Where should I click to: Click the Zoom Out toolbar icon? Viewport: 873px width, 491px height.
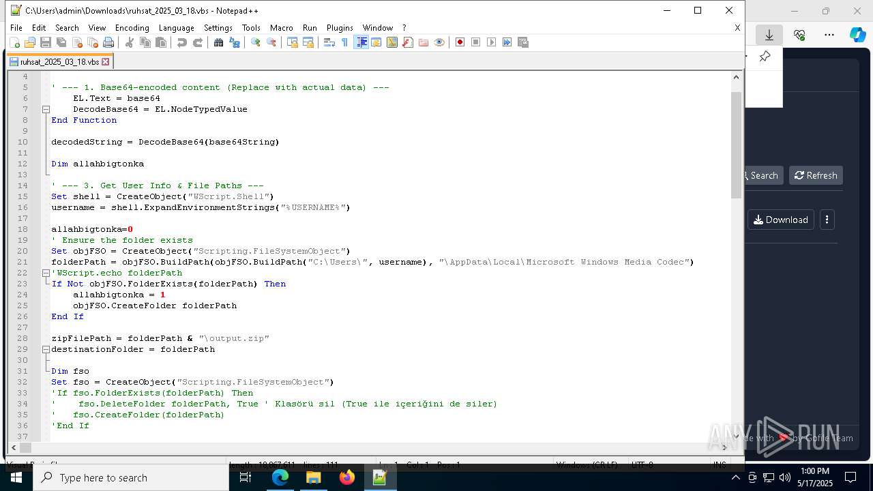[x=271, y=42]
